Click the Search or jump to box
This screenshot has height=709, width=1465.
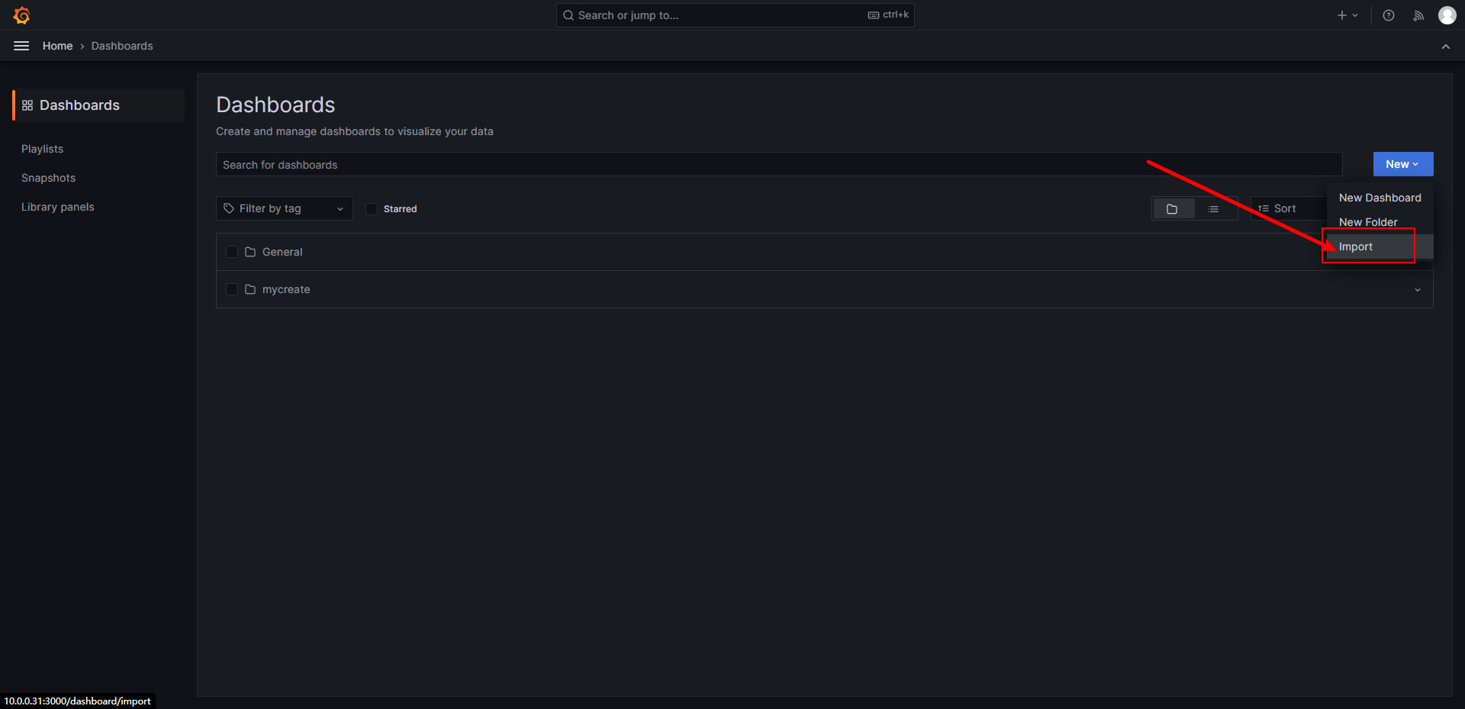[x=736, y=15]
